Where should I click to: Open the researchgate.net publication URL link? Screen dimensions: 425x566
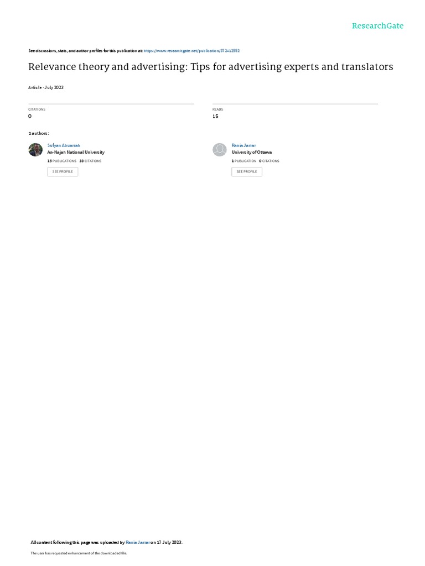(x=191, y=51)
